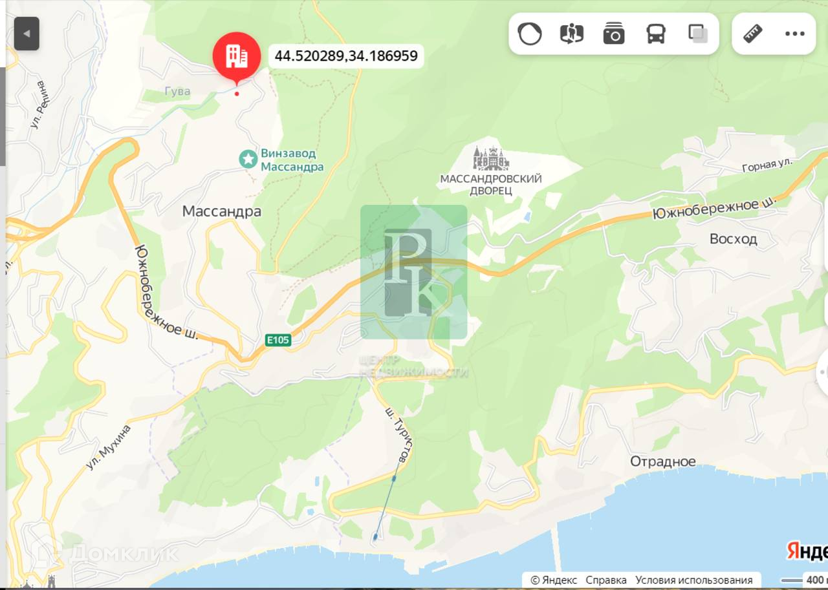Select the ruler measurement tool
828x590 pixels.
pyautogui.click(x=753, y=34)
